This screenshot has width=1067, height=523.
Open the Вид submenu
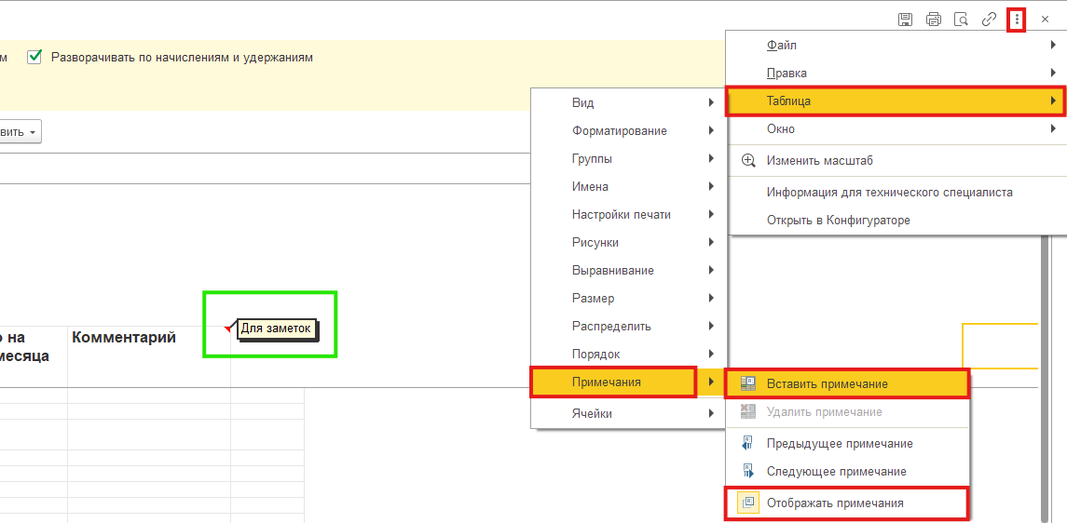pyautogui.click(x=629, y=102)
